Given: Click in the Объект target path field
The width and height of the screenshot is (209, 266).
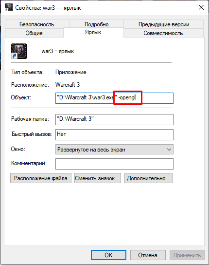Looking at the screenshot, I should [x=114, y=98].
